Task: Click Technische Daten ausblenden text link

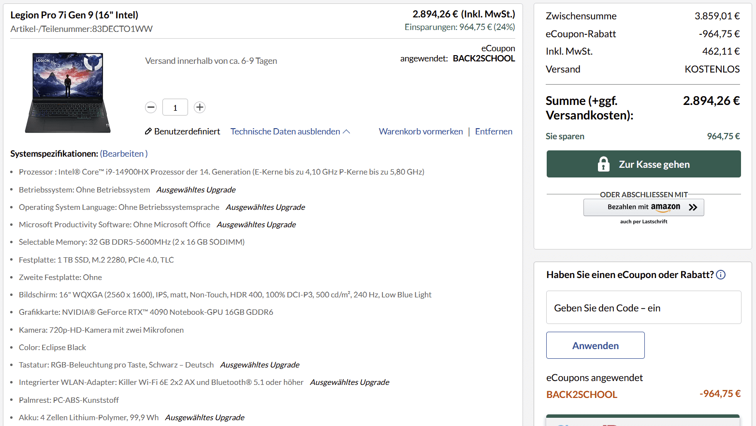Action: (285, 132)
